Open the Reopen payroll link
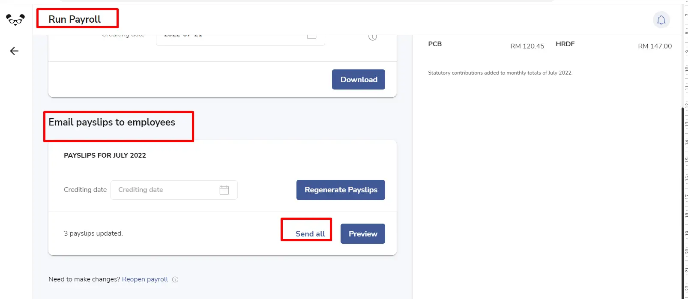Screen dimensions: 688x299 pyautogui.click(x=145, y=279)
